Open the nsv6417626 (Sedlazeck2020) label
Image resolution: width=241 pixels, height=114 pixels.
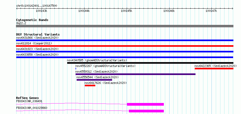point(106,83)
